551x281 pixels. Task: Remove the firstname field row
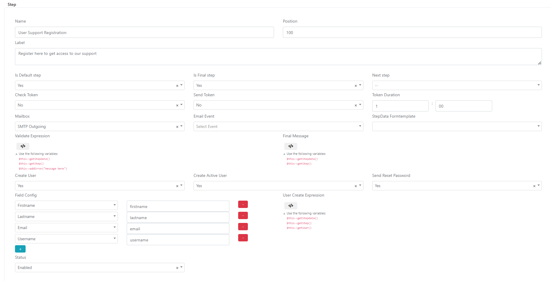point(243,204)
